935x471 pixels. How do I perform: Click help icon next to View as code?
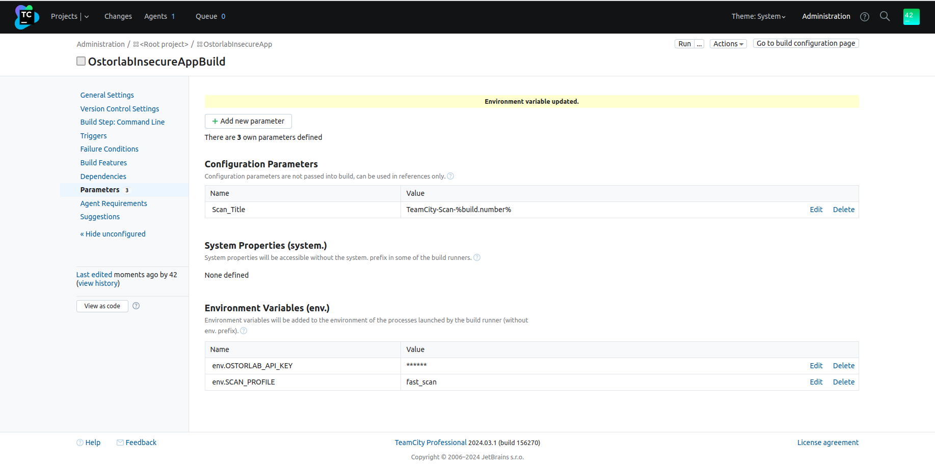point(136,306)
